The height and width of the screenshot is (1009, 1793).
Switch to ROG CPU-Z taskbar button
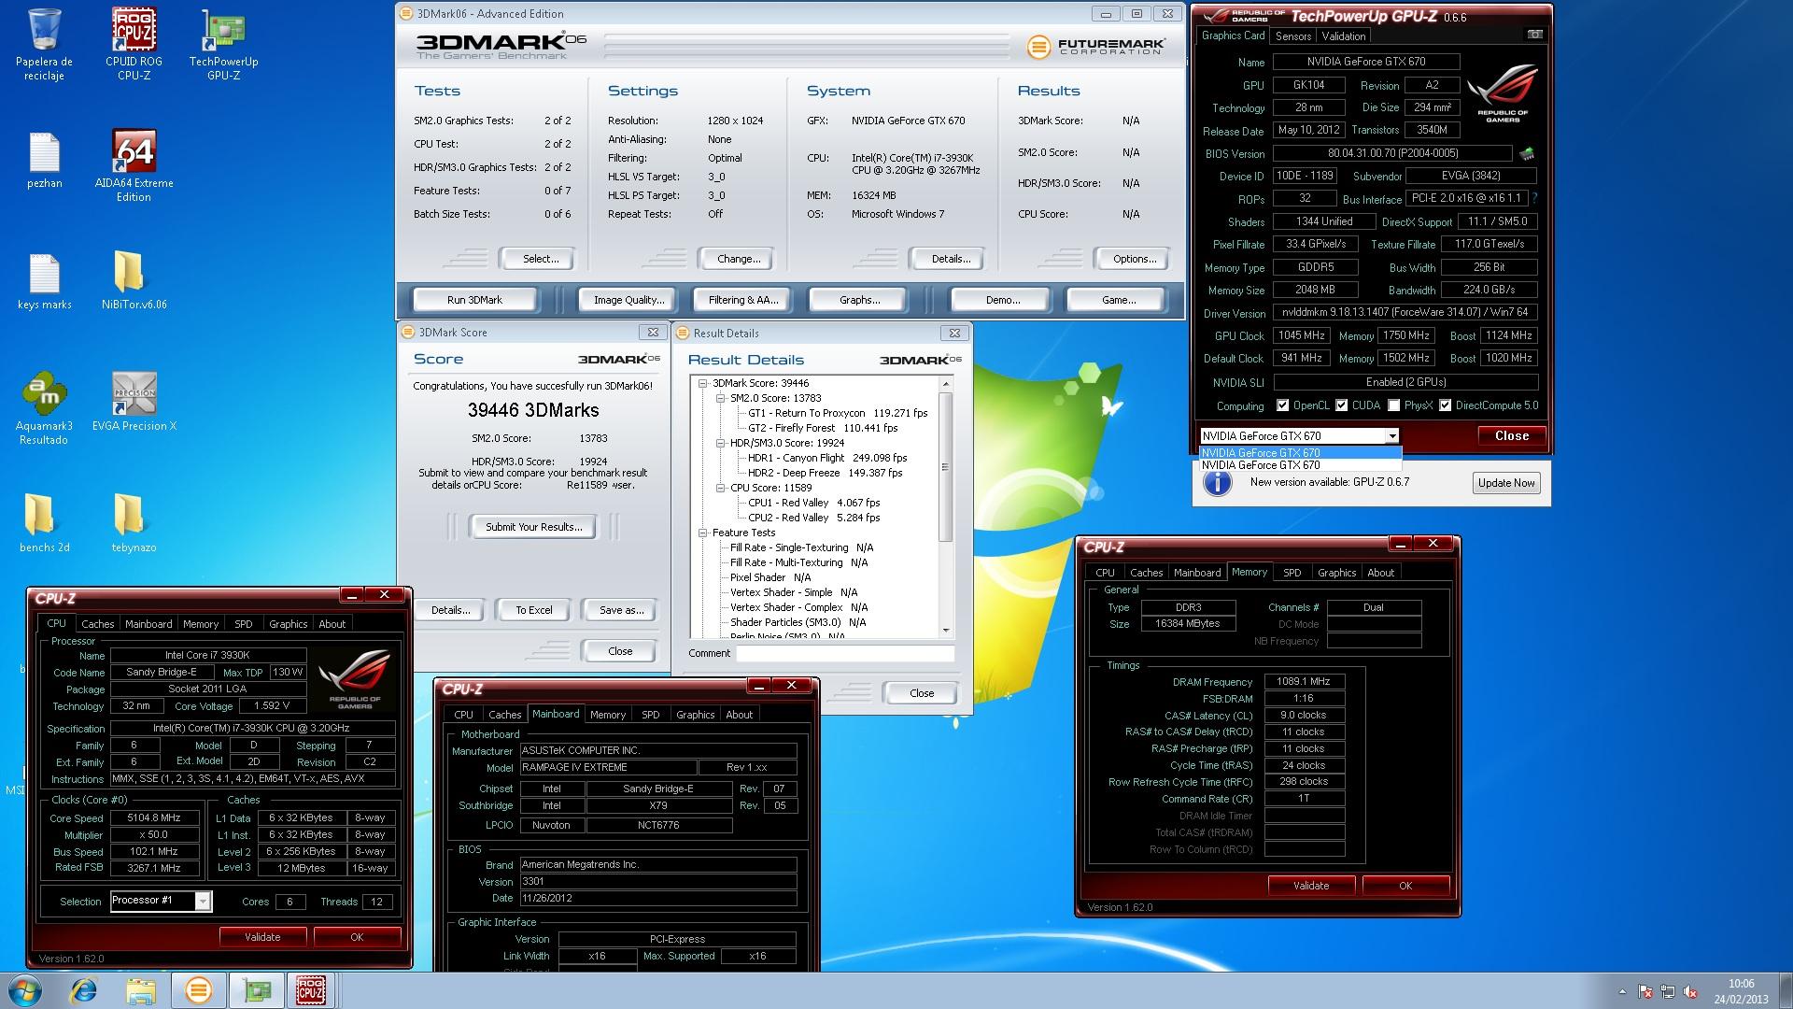coord(311,990)
